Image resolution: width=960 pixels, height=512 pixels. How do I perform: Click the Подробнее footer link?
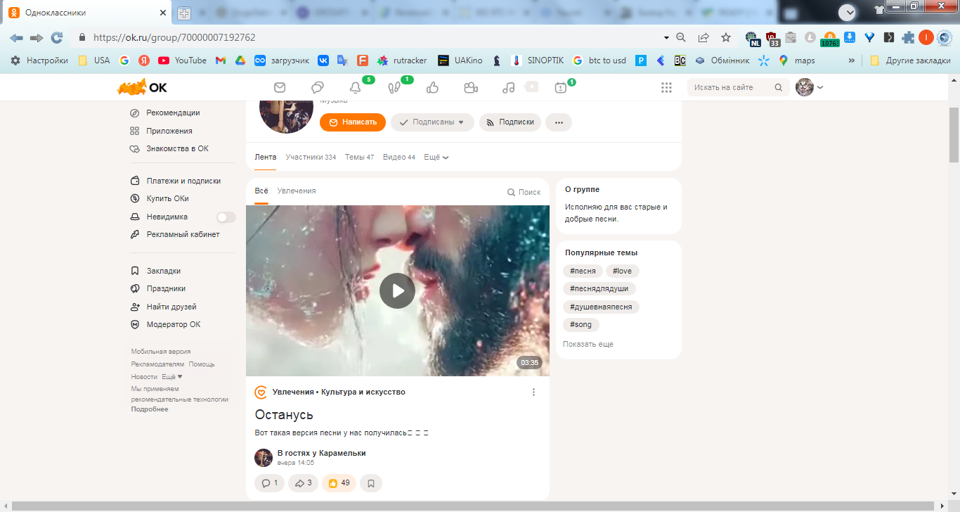(150, 409)
